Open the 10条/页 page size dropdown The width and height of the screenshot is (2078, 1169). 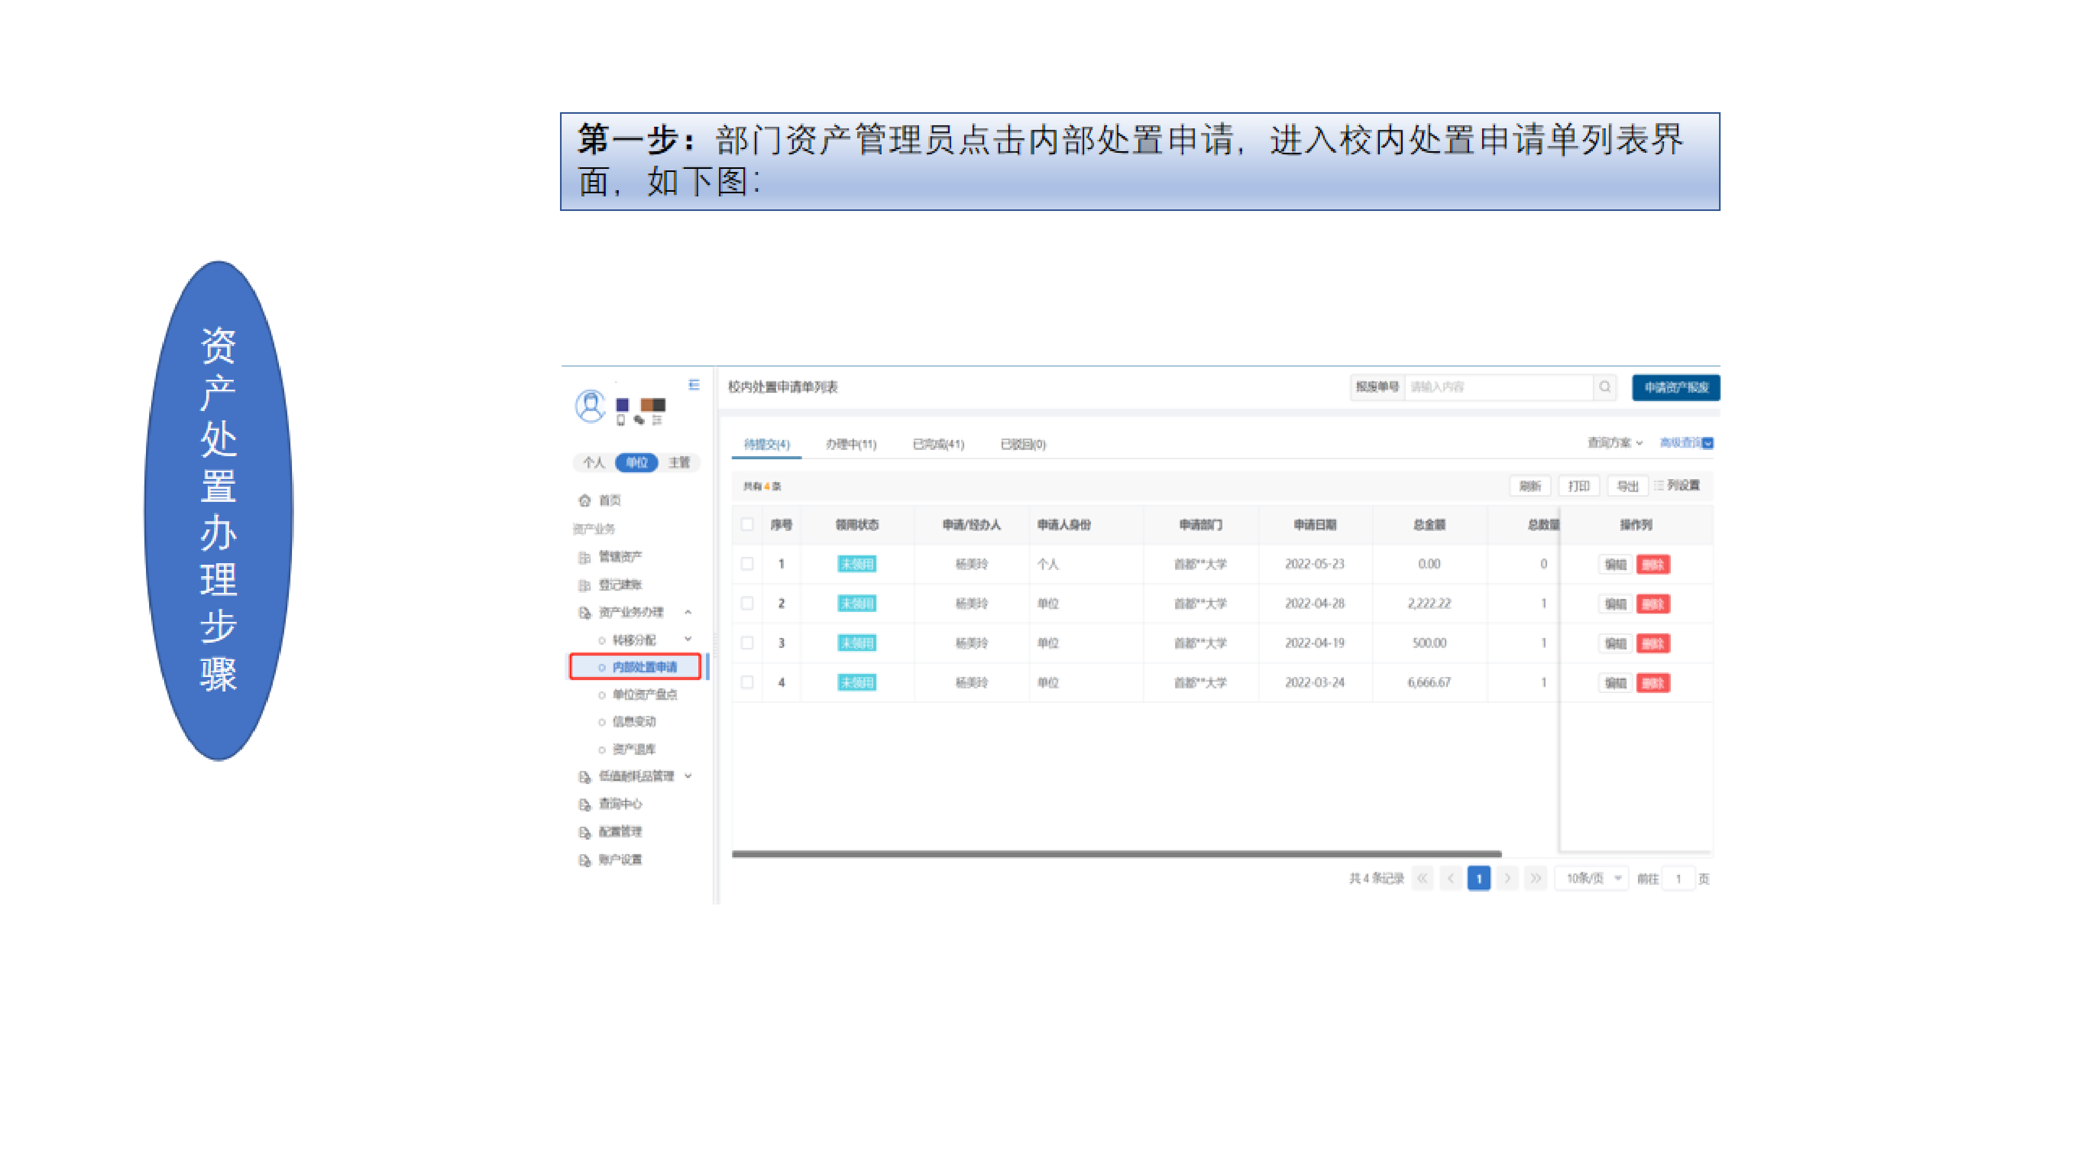pyautogui.click(x=1592, y=878)
